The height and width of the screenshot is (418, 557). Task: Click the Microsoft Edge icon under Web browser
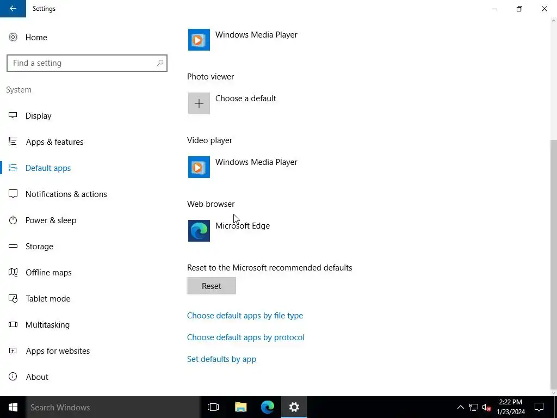point(199,231)
